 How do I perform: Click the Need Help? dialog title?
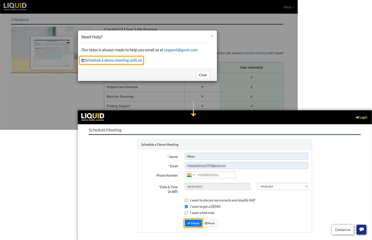[92, 37]
